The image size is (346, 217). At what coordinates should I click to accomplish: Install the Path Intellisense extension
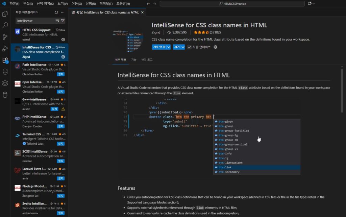[x=61, y=74]
